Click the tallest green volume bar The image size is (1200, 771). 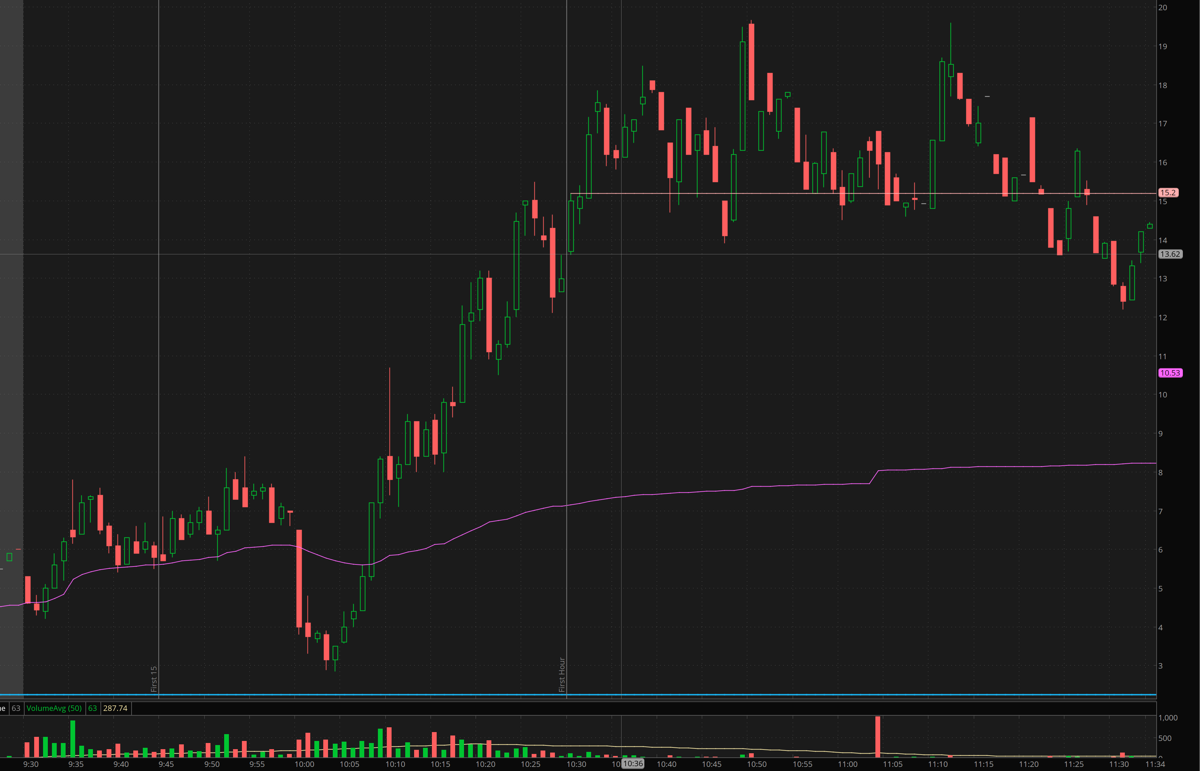coord(73,739)
